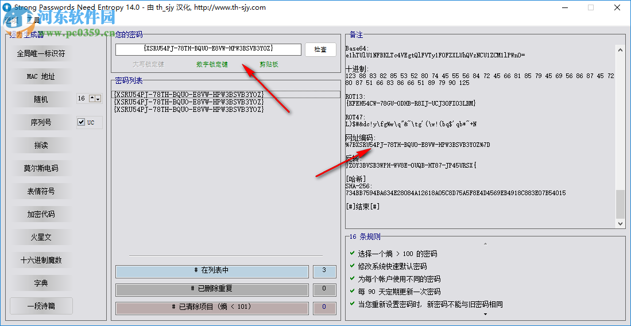Click the rule 为每个帐户使用不同的密码
Viewport: 631px width, 326px height.
point(399,279)
